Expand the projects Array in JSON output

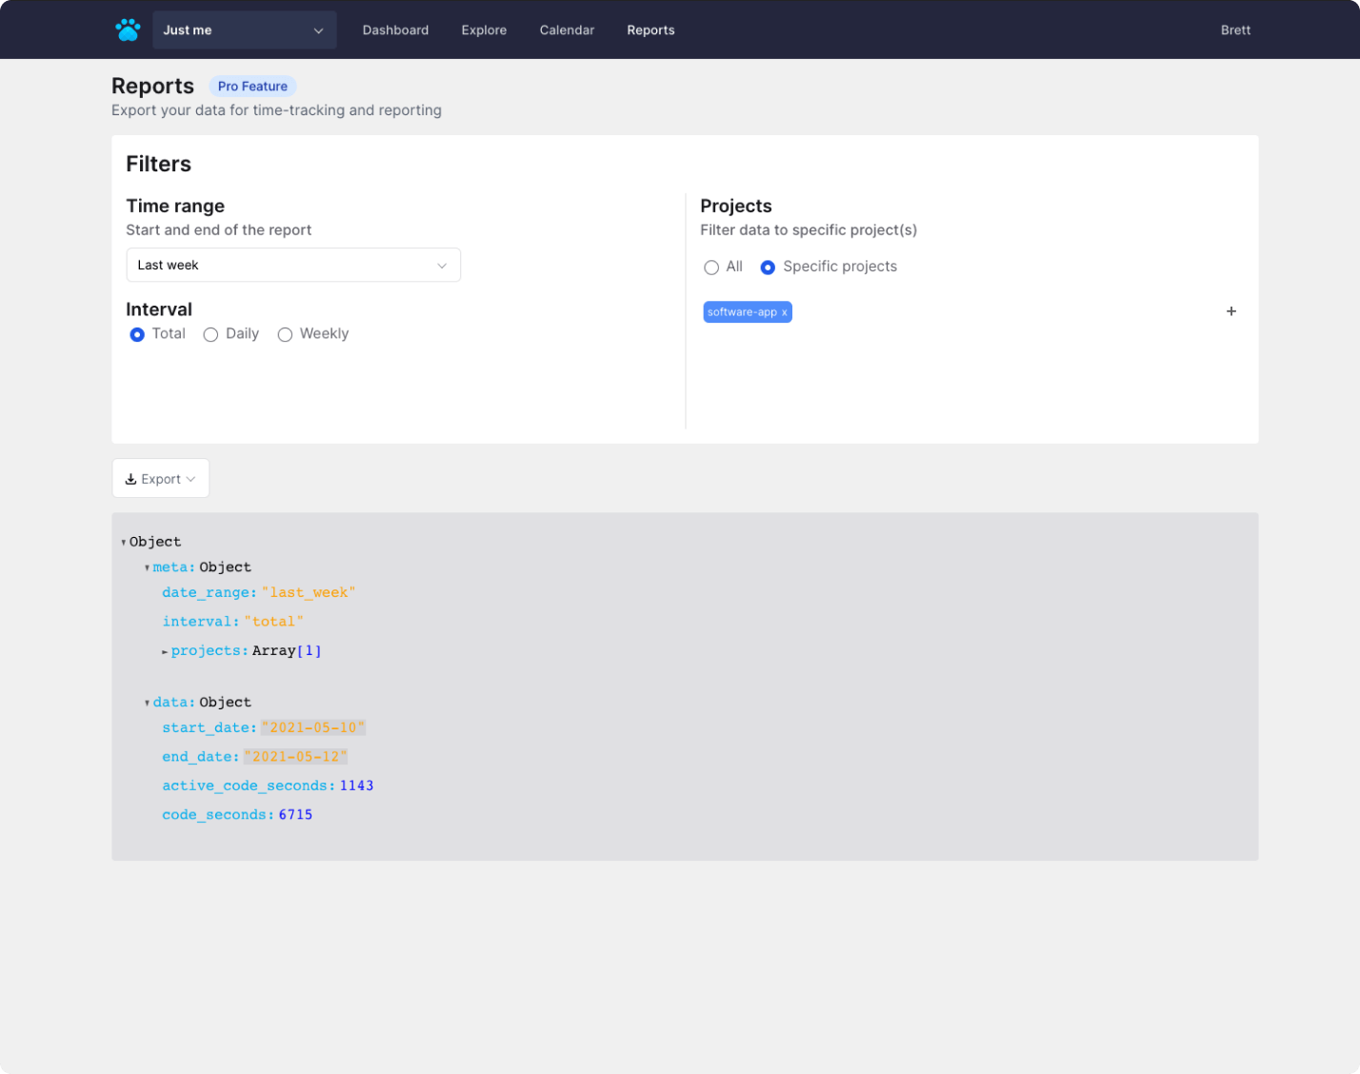click(x=163, y=650)
